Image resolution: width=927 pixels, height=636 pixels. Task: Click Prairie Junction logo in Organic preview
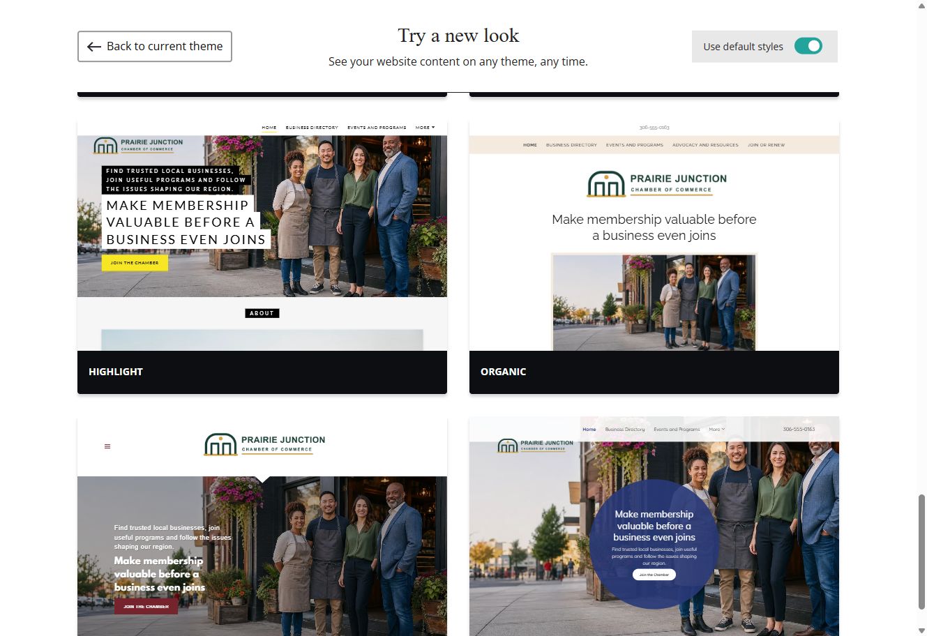coord(657,184)
